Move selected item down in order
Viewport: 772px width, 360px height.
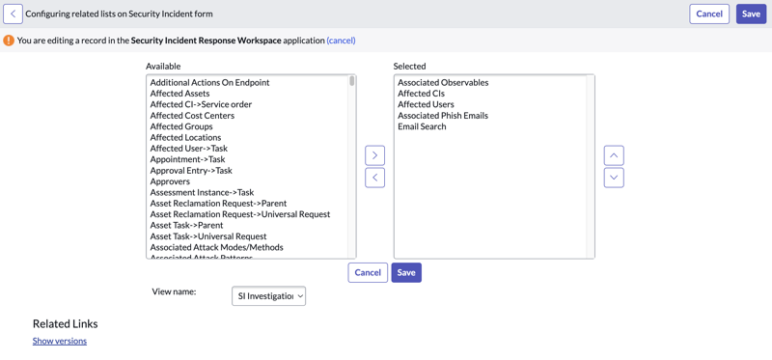coord(614,178)
